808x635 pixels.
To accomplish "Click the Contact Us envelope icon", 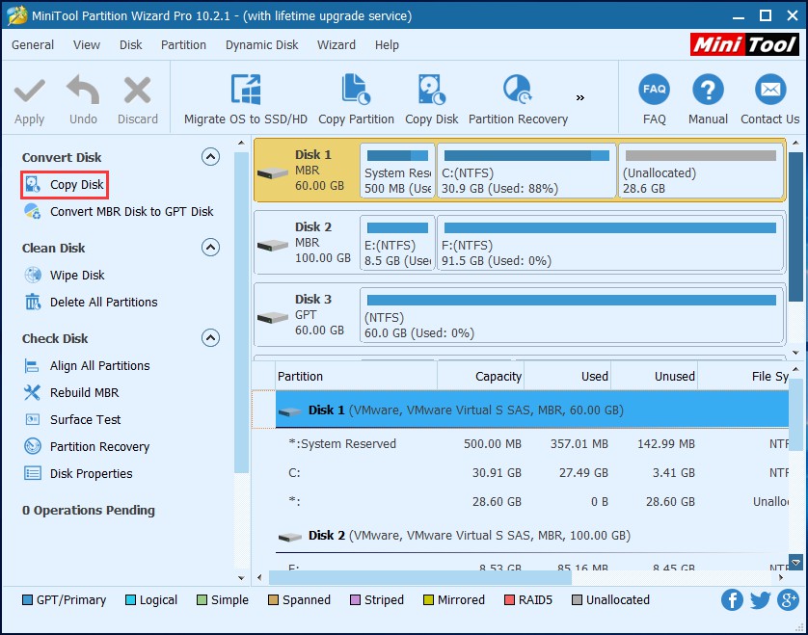I will [x=770, y=90].
